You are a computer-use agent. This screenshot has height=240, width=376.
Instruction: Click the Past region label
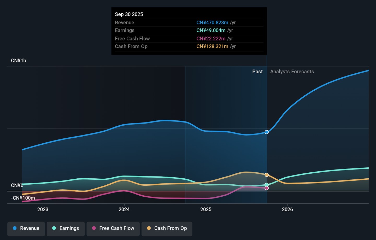(x=257, y=72)
